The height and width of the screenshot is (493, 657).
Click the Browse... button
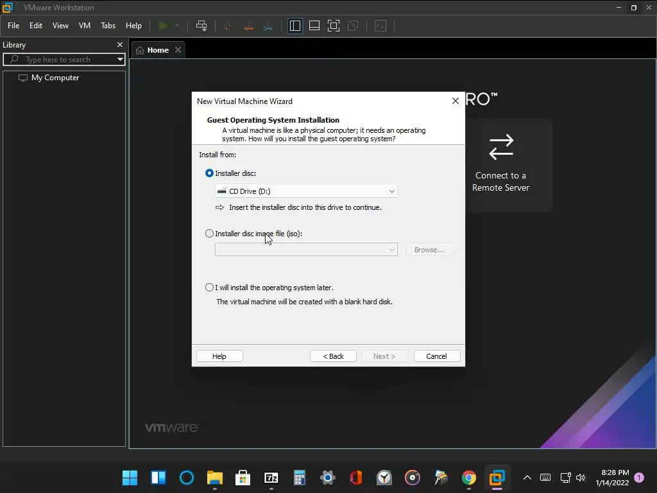coord(429,250)
